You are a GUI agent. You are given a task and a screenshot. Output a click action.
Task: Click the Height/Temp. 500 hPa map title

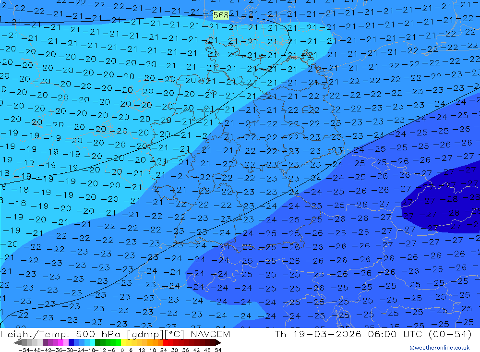click(x=61, y=334)
